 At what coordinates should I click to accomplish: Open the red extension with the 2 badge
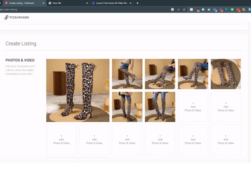click(238, 10)
